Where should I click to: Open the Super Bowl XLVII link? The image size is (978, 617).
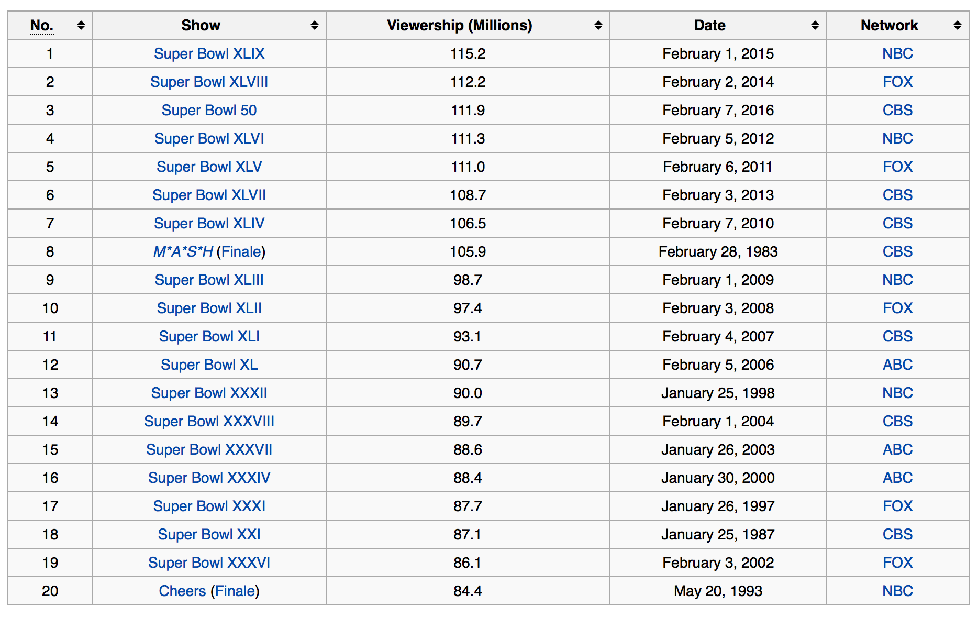(x=209, y=195)
